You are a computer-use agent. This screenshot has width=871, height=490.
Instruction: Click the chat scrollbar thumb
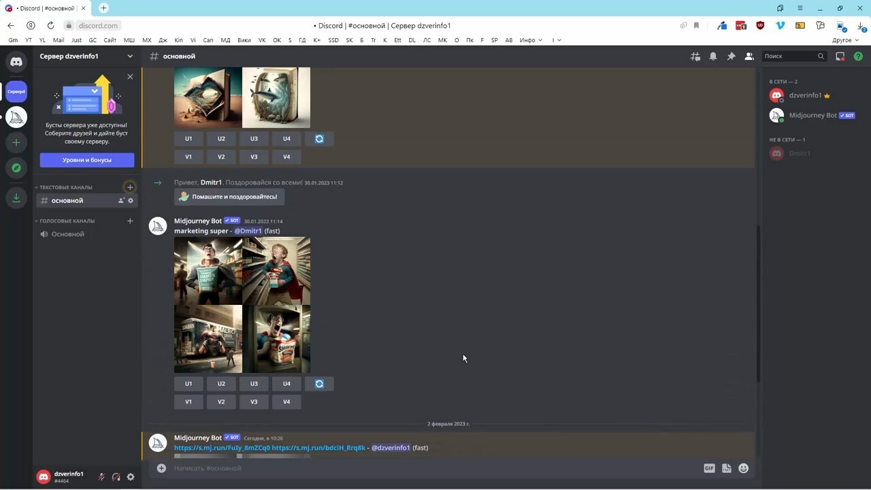coord(758,304)
